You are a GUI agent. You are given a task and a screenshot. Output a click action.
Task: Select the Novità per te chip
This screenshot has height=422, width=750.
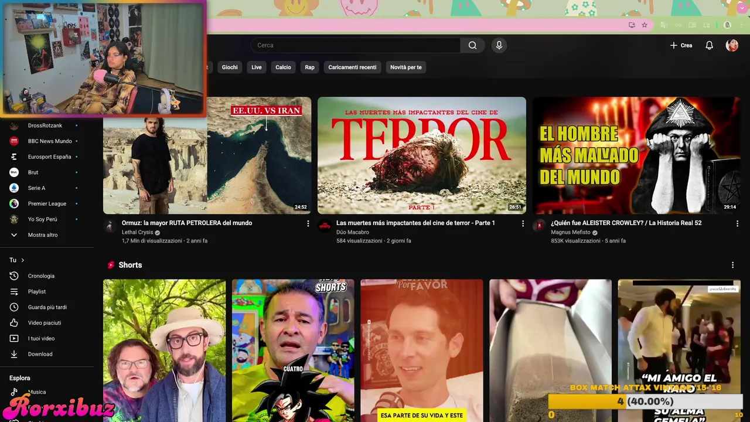[405, 67]
